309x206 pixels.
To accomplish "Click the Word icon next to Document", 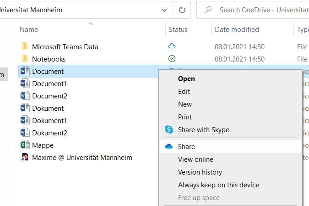I will (x=25, y=71).
